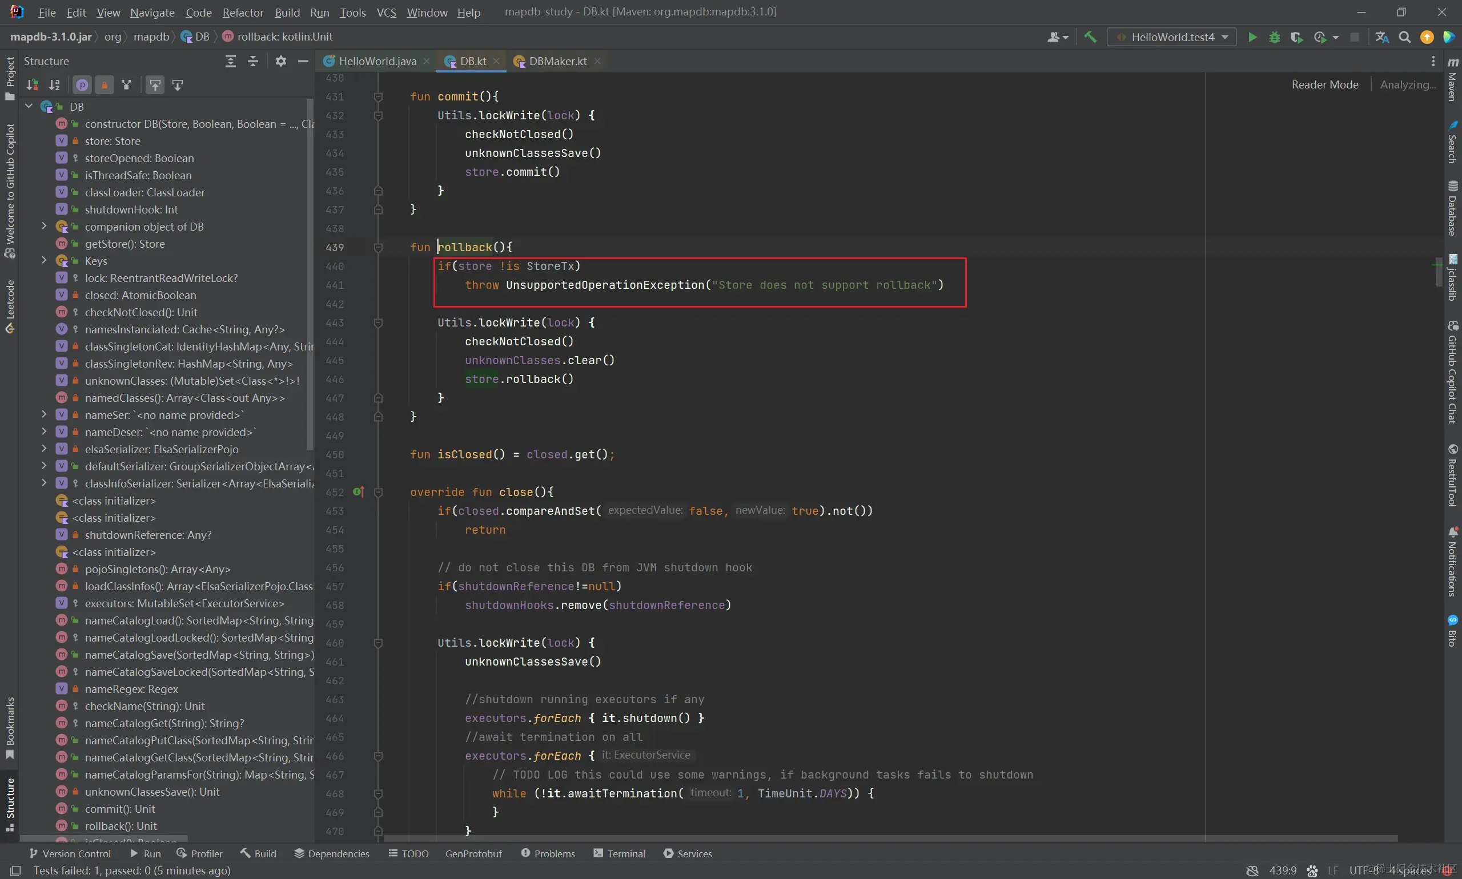Open the Navigate menu
Image resolution: width=1462 pixels, height=879 pixels.
click(x=152, y=13)
